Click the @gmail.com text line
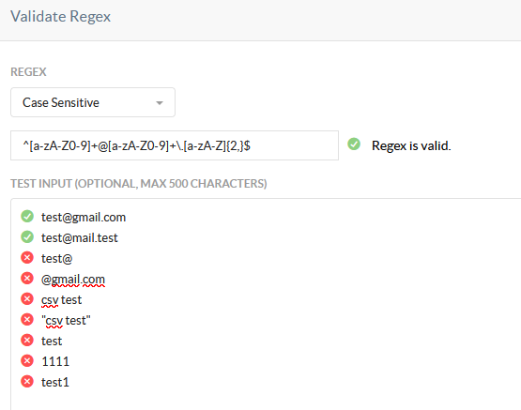 pyautogui.click(x=73, y=280)
